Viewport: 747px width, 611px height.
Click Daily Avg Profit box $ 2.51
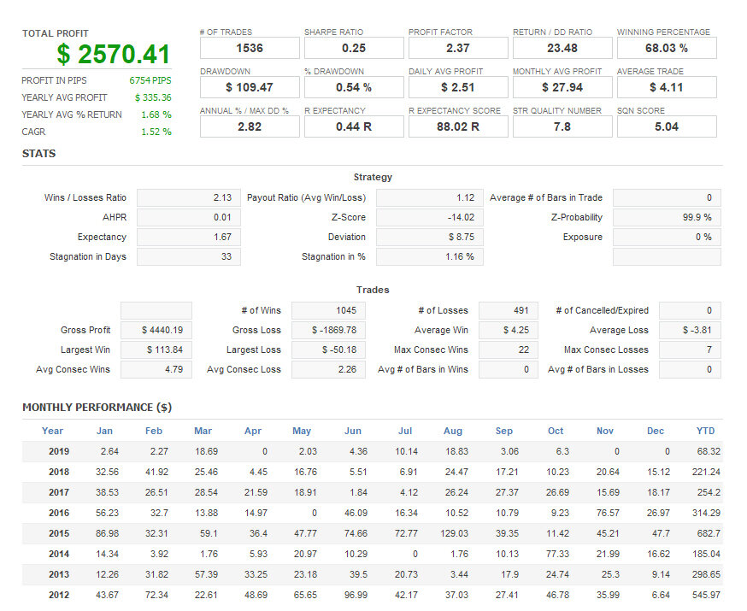pos(458,88)
